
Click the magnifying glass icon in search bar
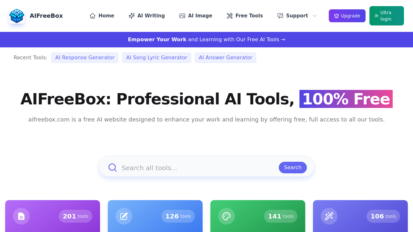coord(112,168)
